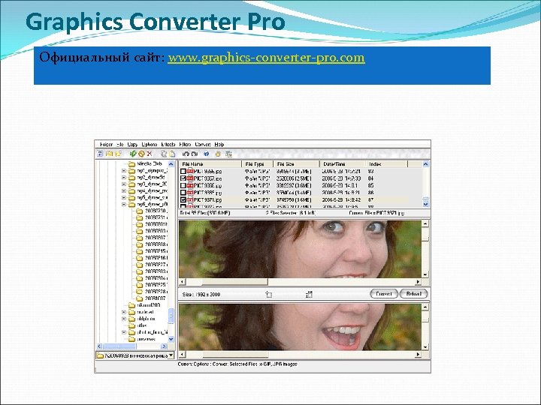Click the rotate-left arrow toolbar icon
The height and width of the screenshot is (405, 541).
coord(186,154)
